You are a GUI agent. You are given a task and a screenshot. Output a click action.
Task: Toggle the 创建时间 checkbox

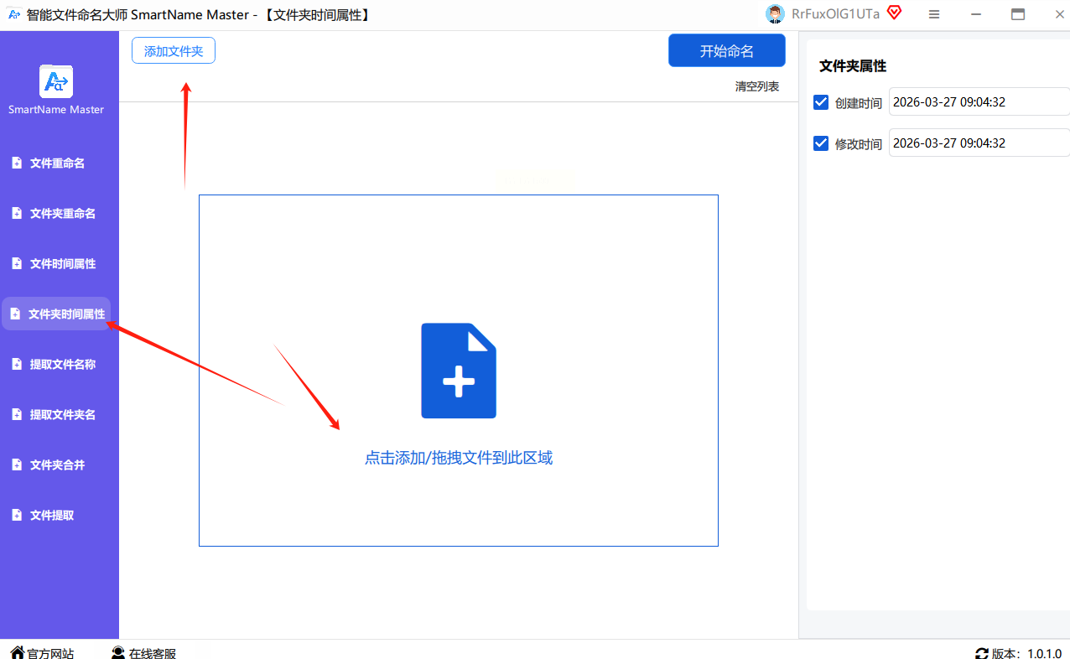[x=821, y=102]
